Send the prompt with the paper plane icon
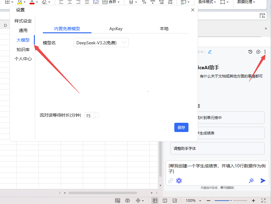The width and height of the screenshot is (271, 204). [263, 181]
